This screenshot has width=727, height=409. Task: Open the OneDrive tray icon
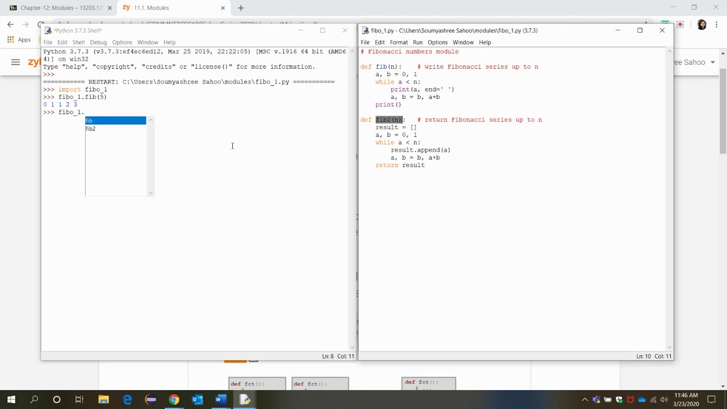[642, 400]
